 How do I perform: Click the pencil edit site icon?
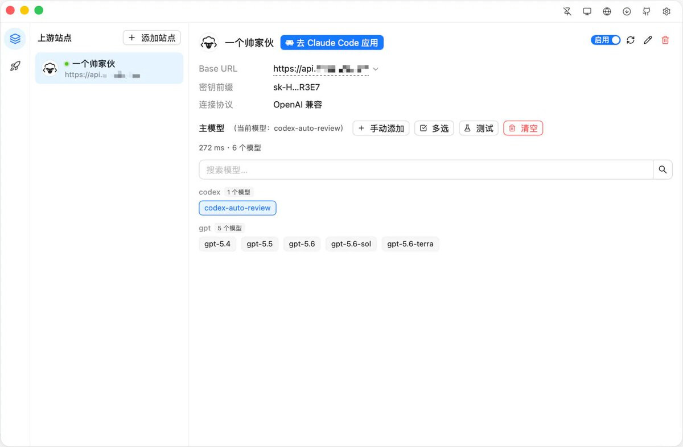click(648, 40)
